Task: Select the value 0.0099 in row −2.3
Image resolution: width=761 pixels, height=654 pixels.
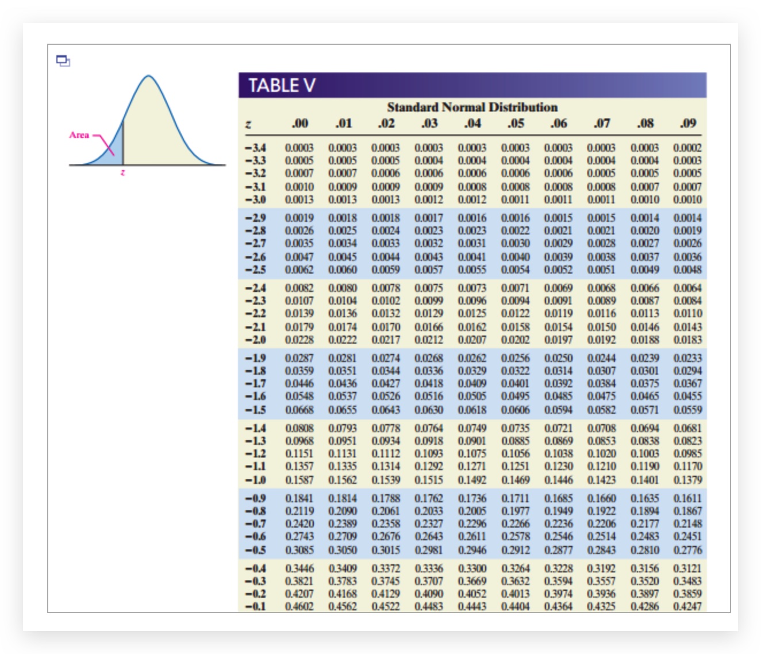Action: coord(429,301)
